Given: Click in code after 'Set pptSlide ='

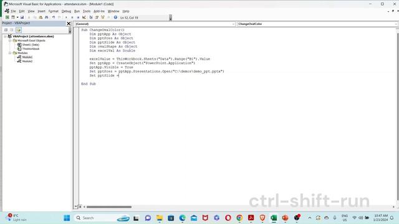Looking at the screenshot, I should pos(119,76).
